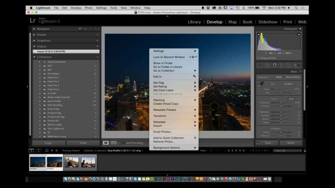This screenshot has height=188, width=335.
Task: Click the Paste button
Action: 83,143
